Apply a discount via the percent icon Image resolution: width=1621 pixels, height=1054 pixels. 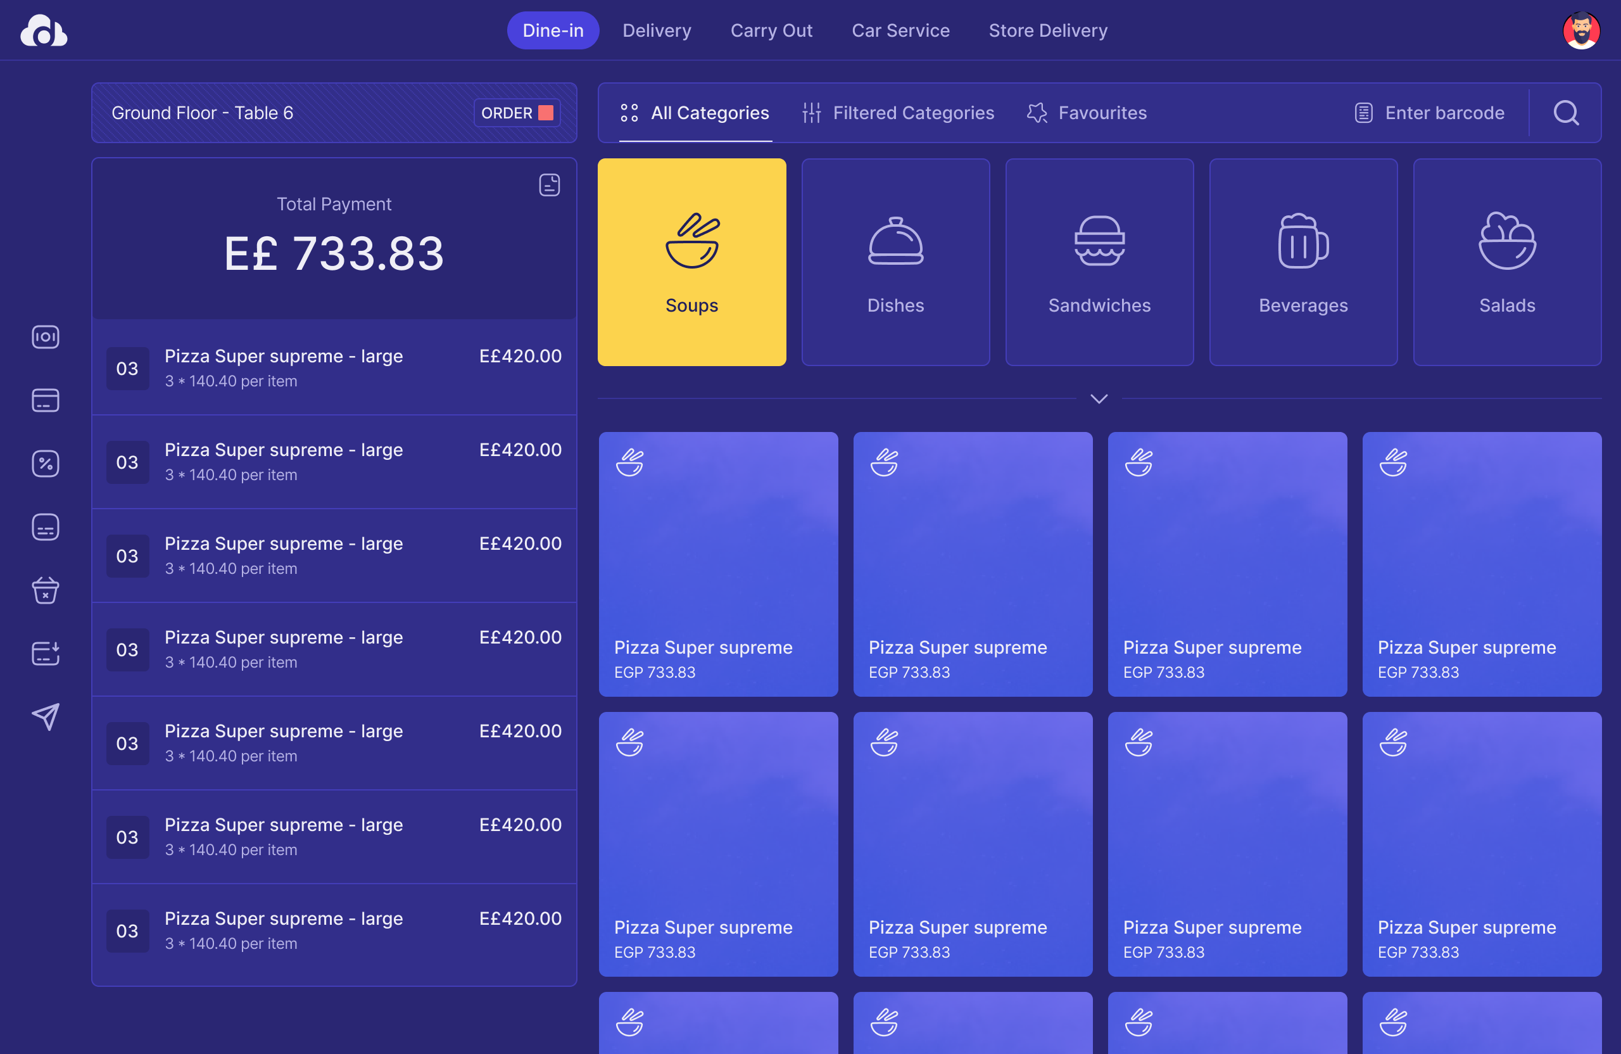pos(45,463)
